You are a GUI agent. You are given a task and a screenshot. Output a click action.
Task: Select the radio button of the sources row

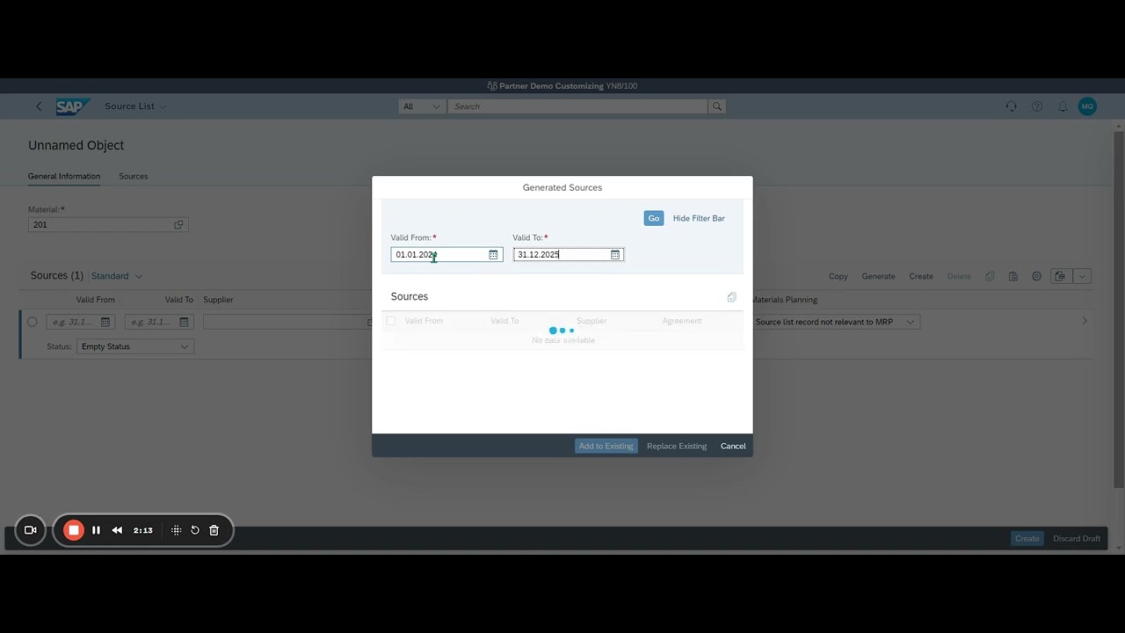[x=33, y=322]
